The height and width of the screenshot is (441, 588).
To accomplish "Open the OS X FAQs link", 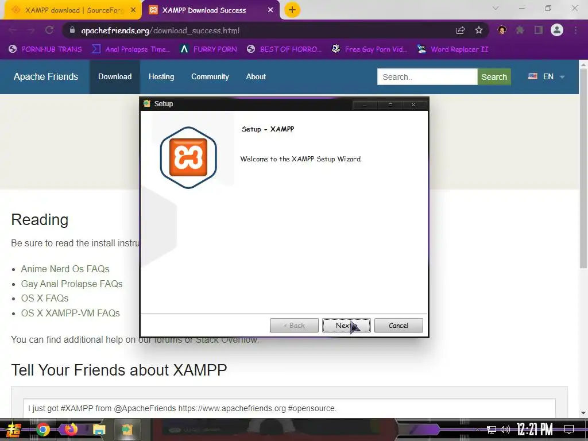I will point(45,298).
